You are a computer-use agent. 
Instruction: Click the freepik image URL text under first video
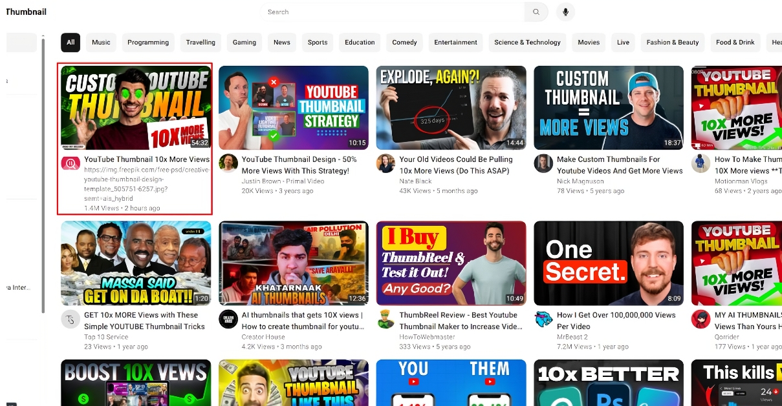click(x=147, y=183)
